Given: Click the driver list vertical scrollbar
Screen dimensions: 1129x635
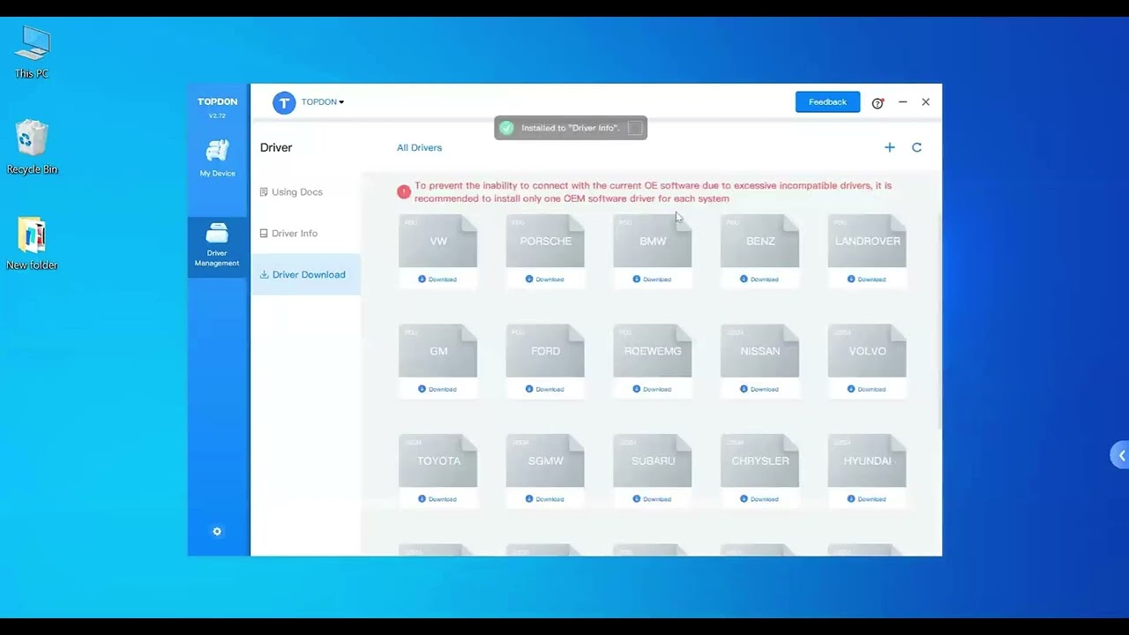Looking at the screenshot, I should 940,322.
